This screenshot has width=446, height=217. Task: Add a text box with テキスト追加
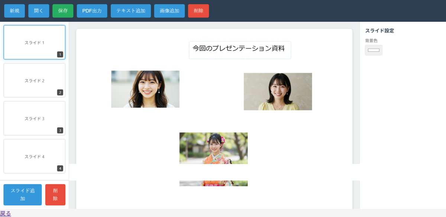(x=131, y=11)
